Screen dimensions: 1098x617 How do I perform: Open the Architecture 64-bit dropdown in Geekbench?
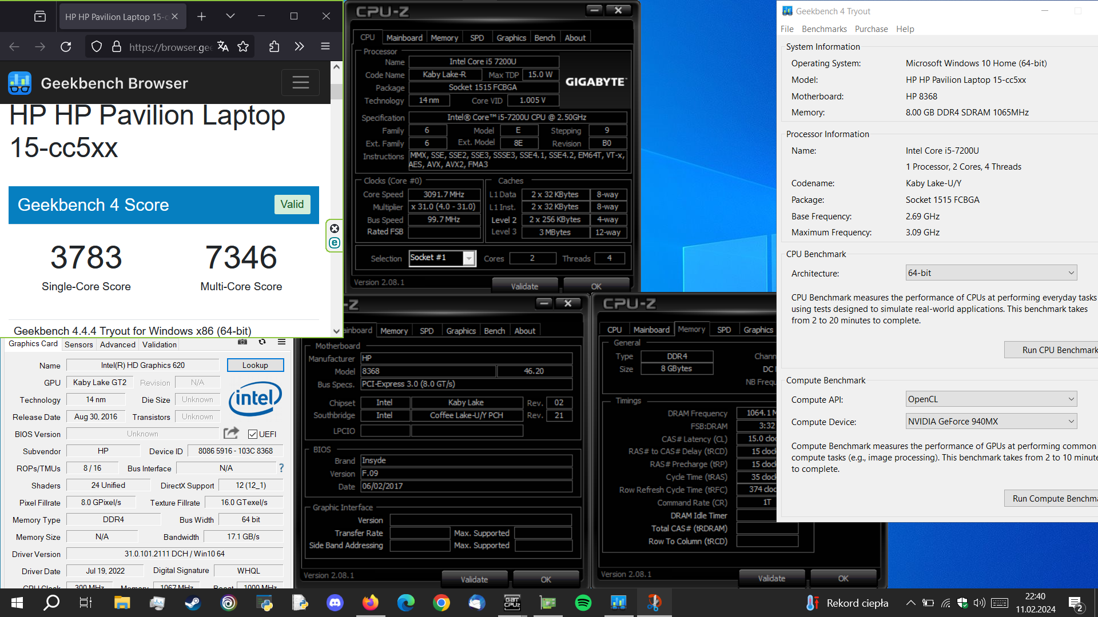click(x=991, y=273)
